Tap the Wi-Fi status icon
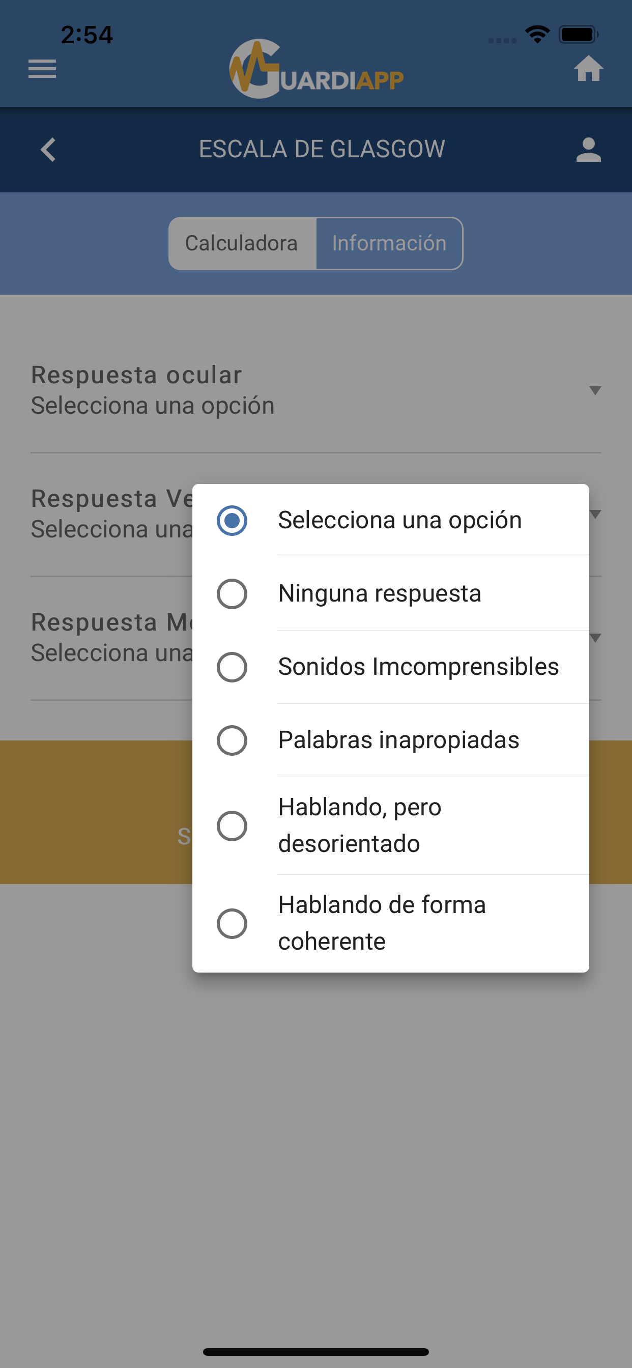 click(537, 35)
